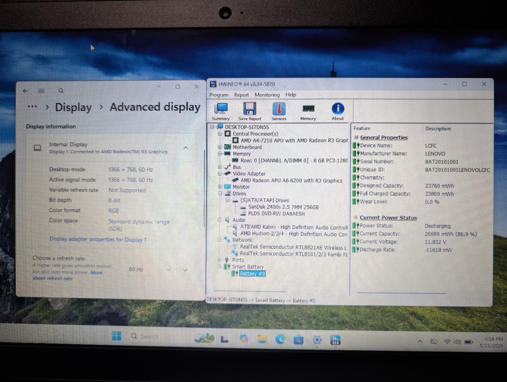507x382 pixels.
Task: Click the Monitor icon in tree
Action: tap(228, 187)
